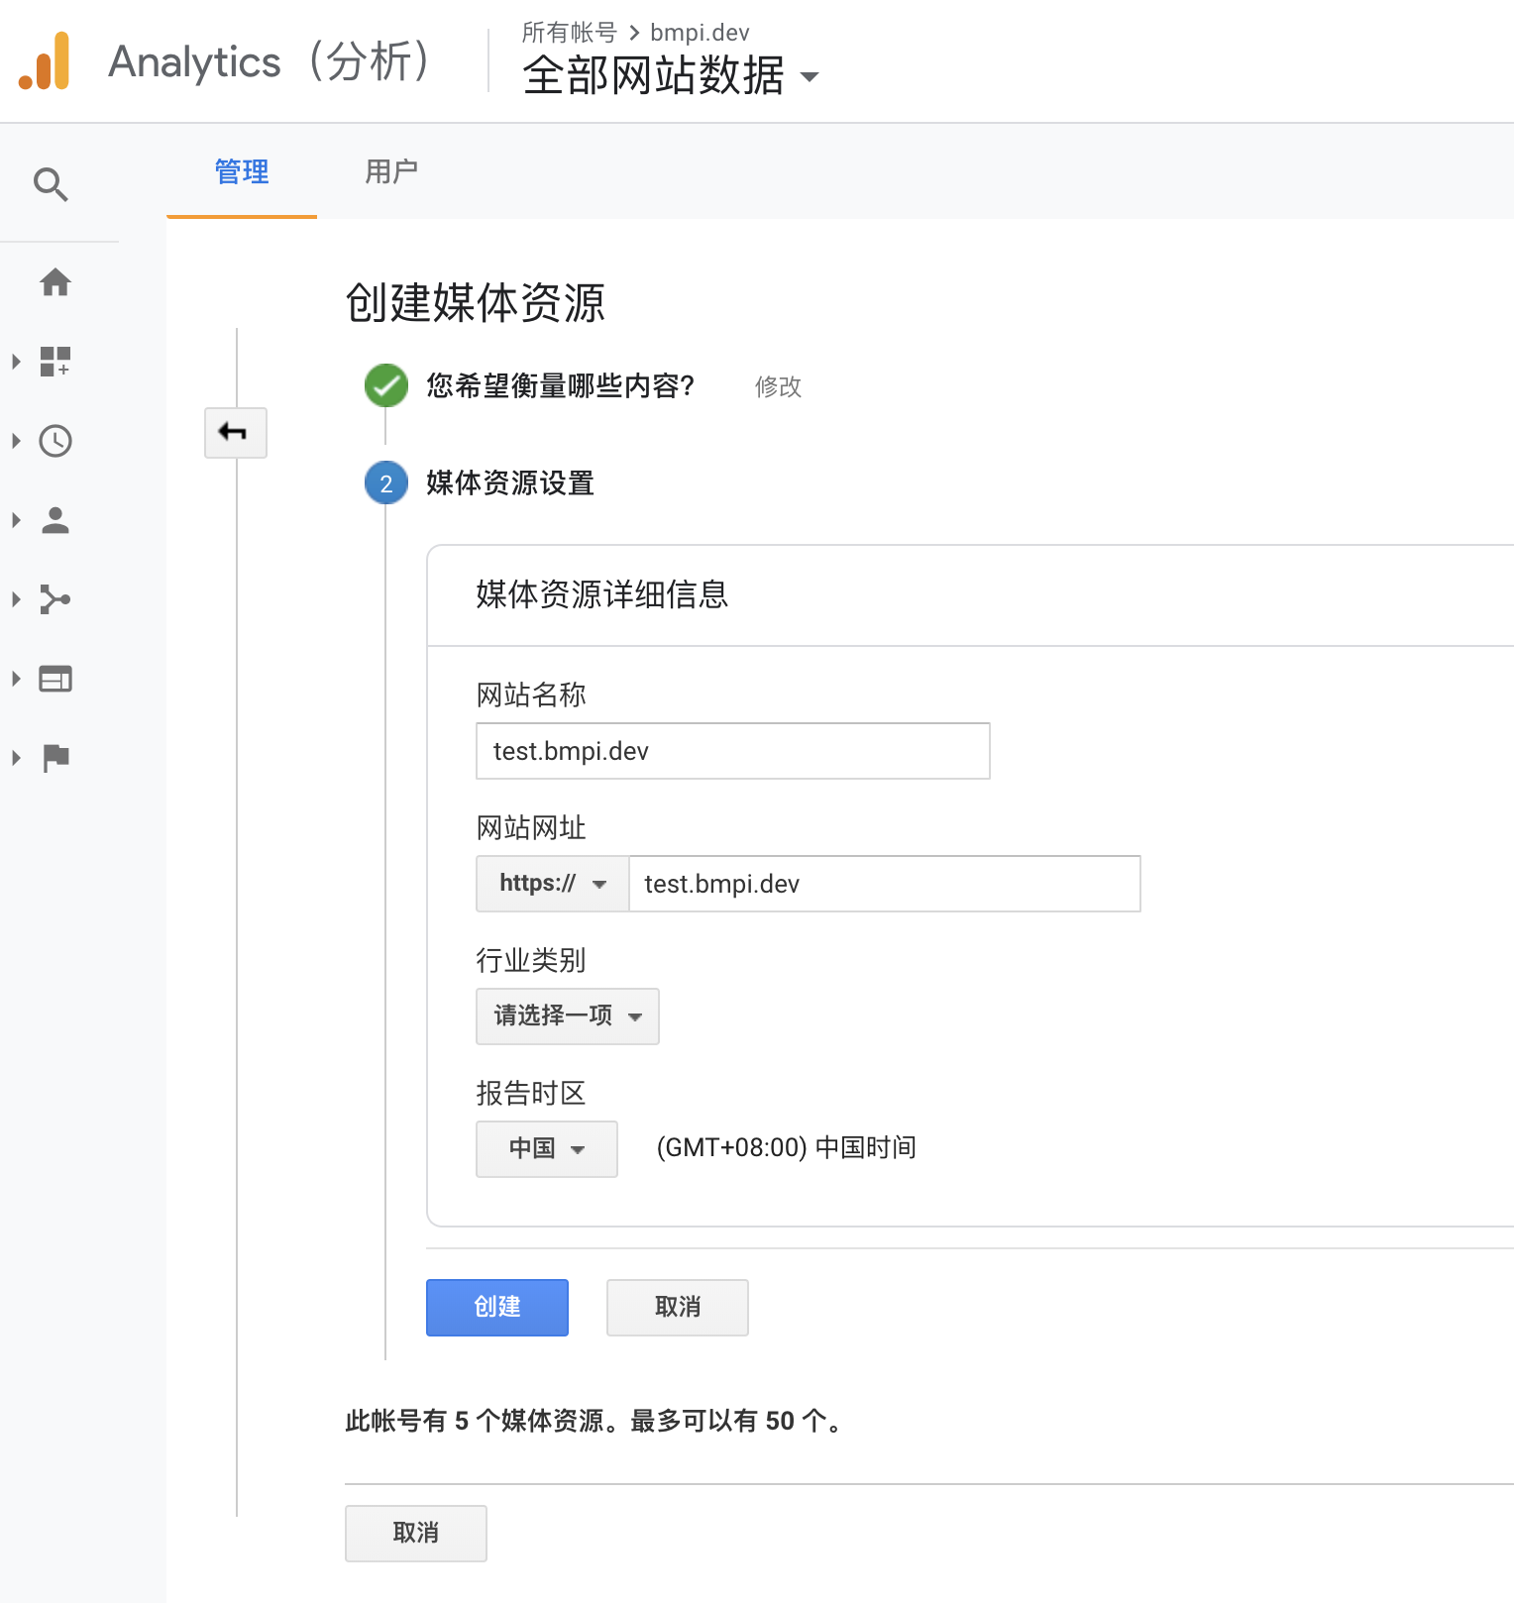Open the Home icon in sidebar
Image resolution: width=1514 pixels, height=1603 pixels.
55,282
